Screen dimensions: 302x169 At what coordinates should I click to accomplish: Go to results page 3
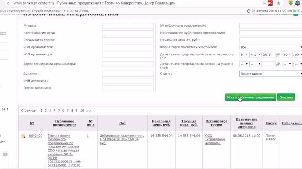[x=50, y=111]
